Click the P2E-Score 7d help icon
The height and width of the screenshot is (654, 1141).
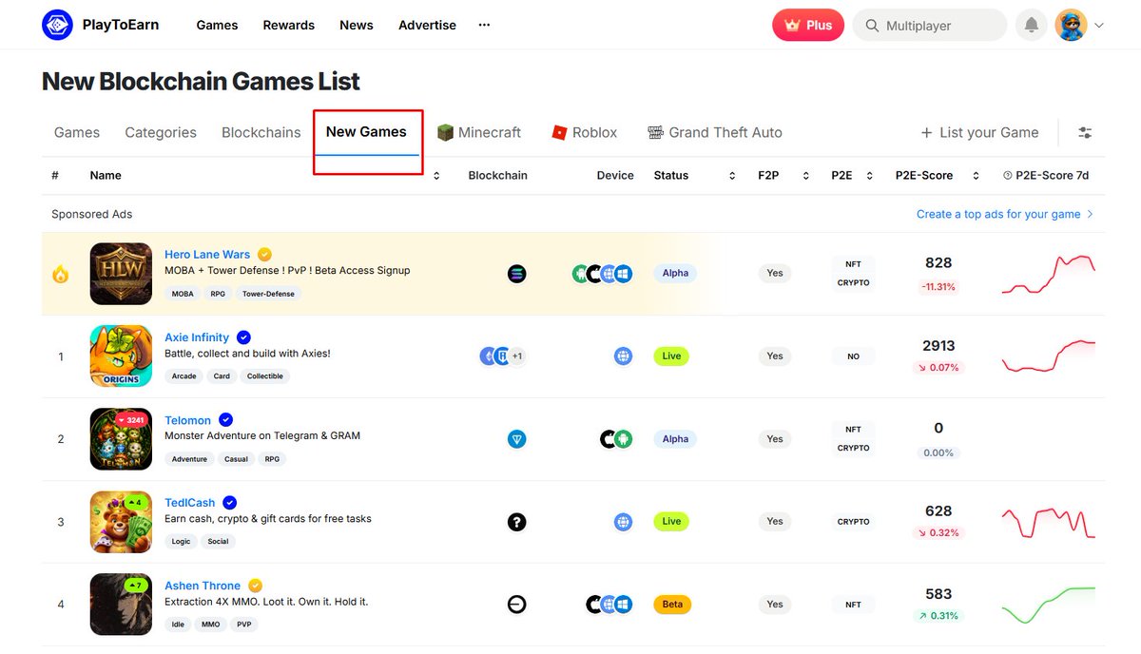pyautogui.click(x=1008, y=176)
